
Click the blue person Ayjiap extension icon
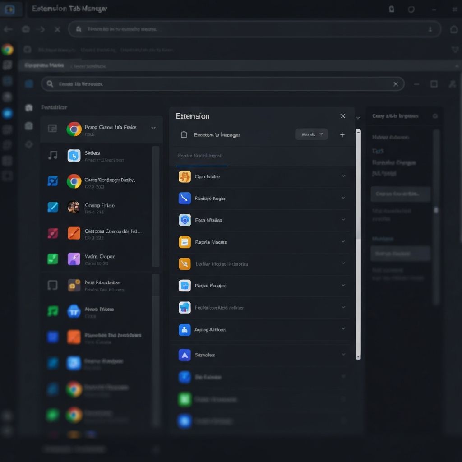(x=185, y=330)
